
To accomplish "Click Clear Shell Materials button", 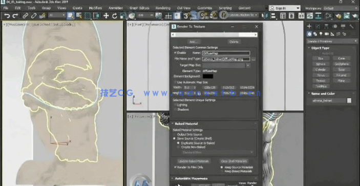I will [234, 161].
